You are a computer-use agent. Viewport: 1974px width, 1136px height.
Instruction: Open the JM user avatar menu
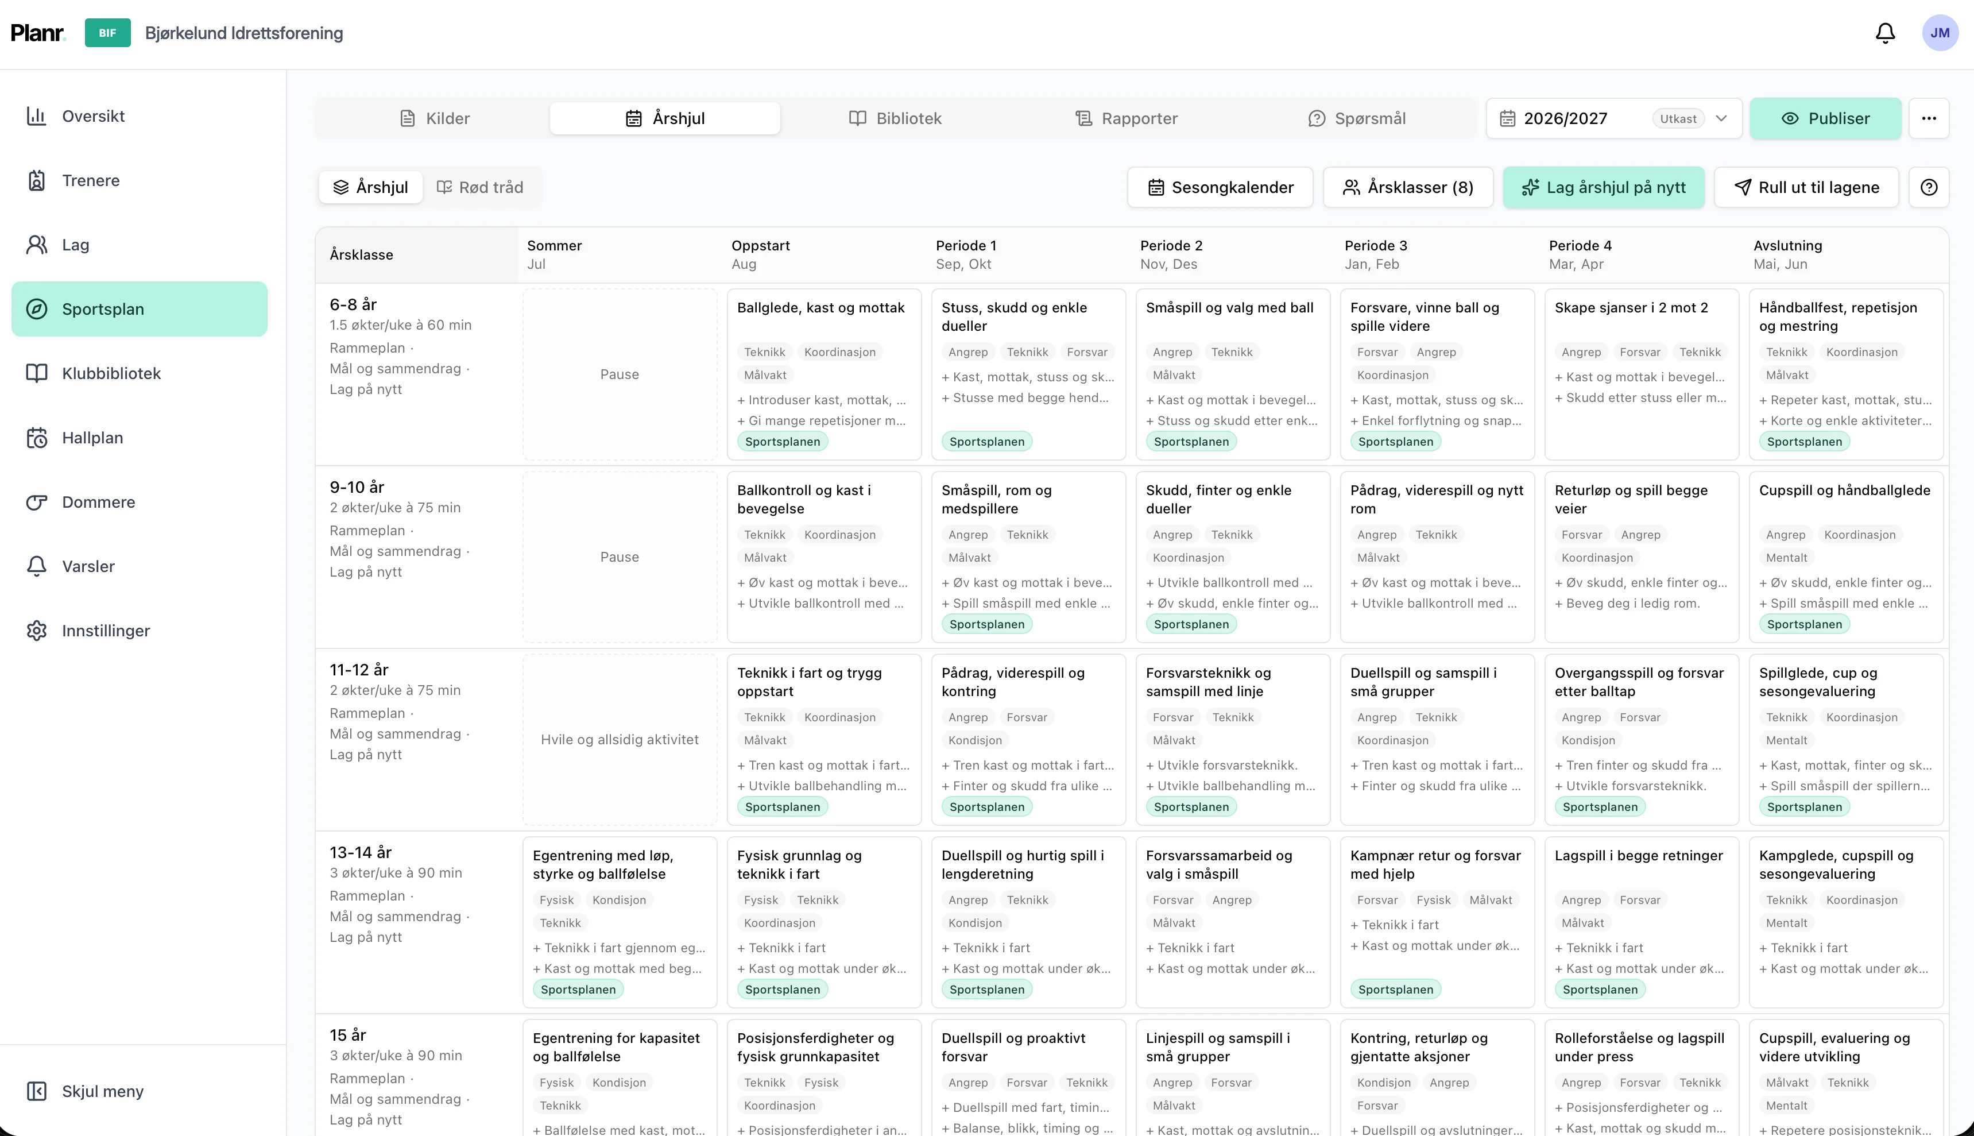[1940, 33]
